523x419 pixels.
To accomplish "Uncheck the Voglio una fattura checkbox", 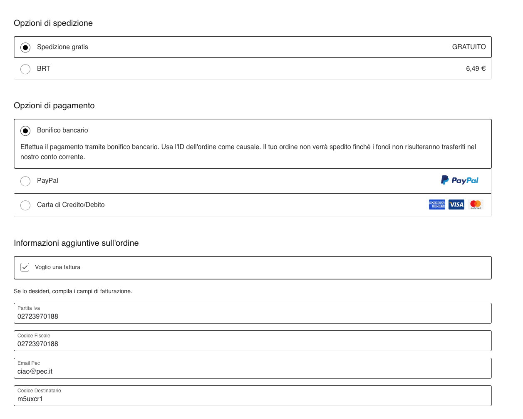I will [25, 267].
